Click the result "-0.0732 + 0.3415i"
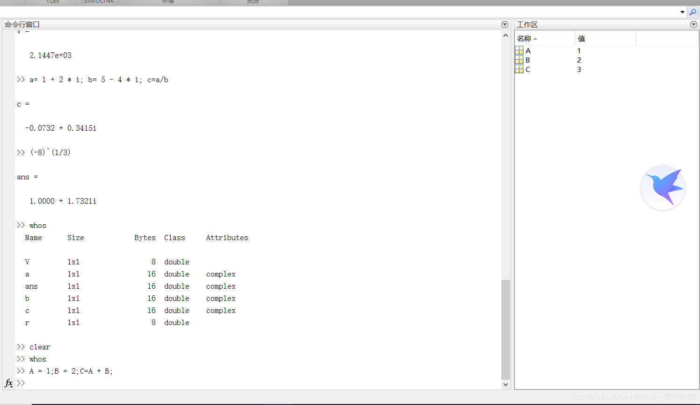Screen dimensions: 700x405 [61, 128]
